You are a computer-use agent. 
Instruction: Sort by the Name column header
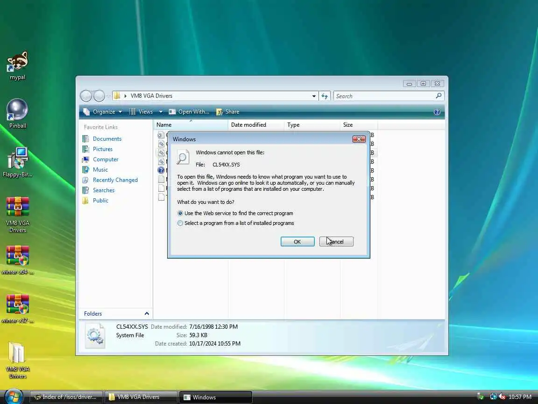tap(191, 125)
